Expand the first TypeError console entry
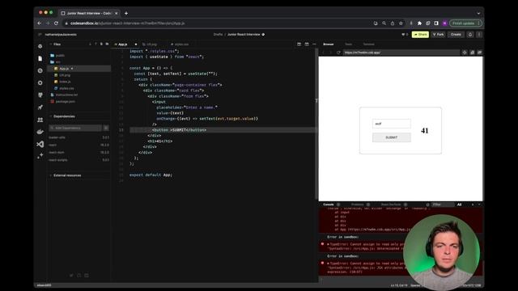The height and width of the screenshot is (291, 518). tap(328, 244)
